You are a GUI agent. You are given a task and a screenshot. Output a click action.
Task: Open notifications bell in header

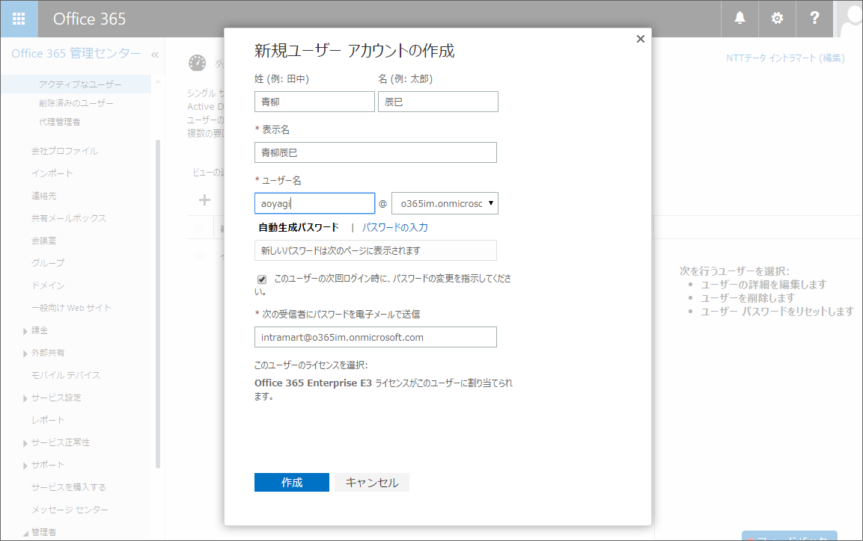740,19
